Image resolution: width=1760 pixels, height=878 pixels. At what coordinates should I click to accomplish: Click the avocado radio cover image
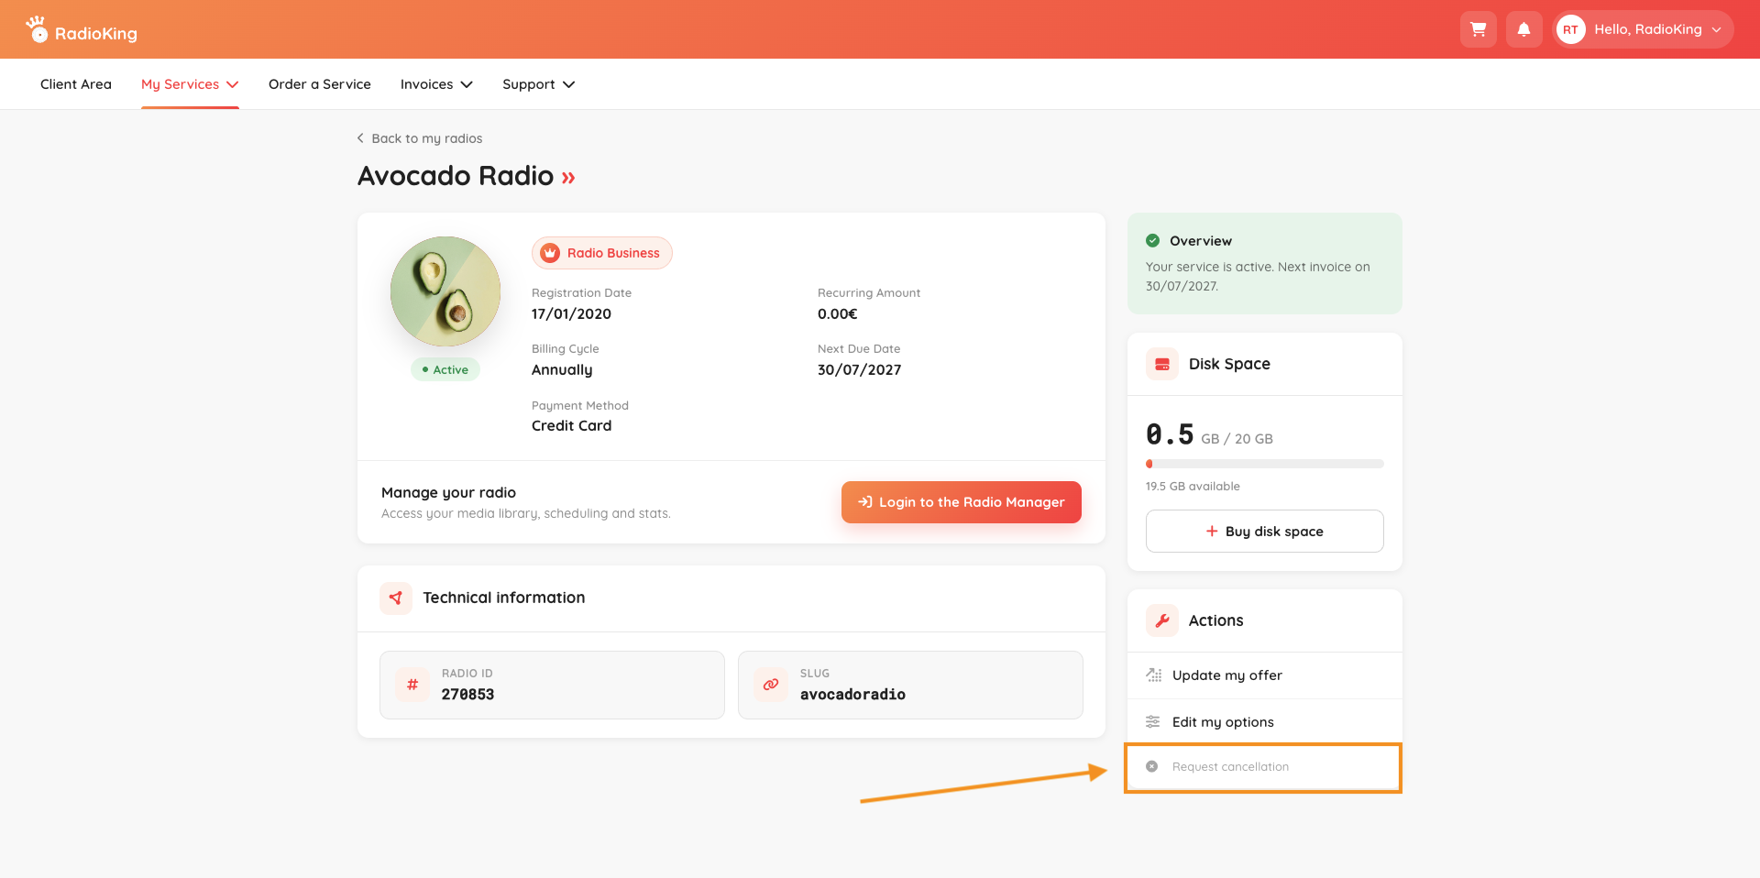(445, 291)
